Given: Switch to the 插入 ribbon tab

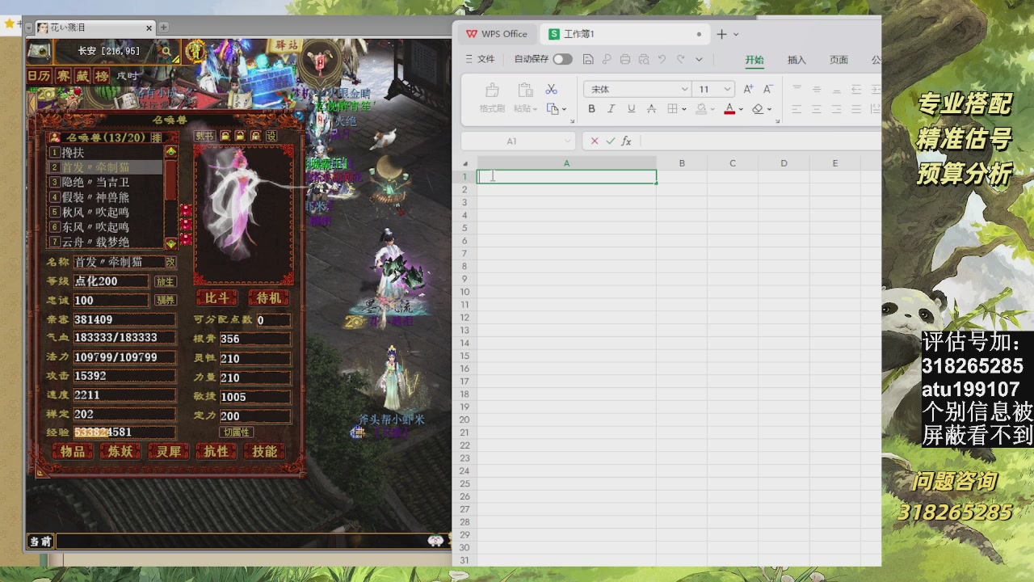Looking at the screenshot, I should click(797, 60).
